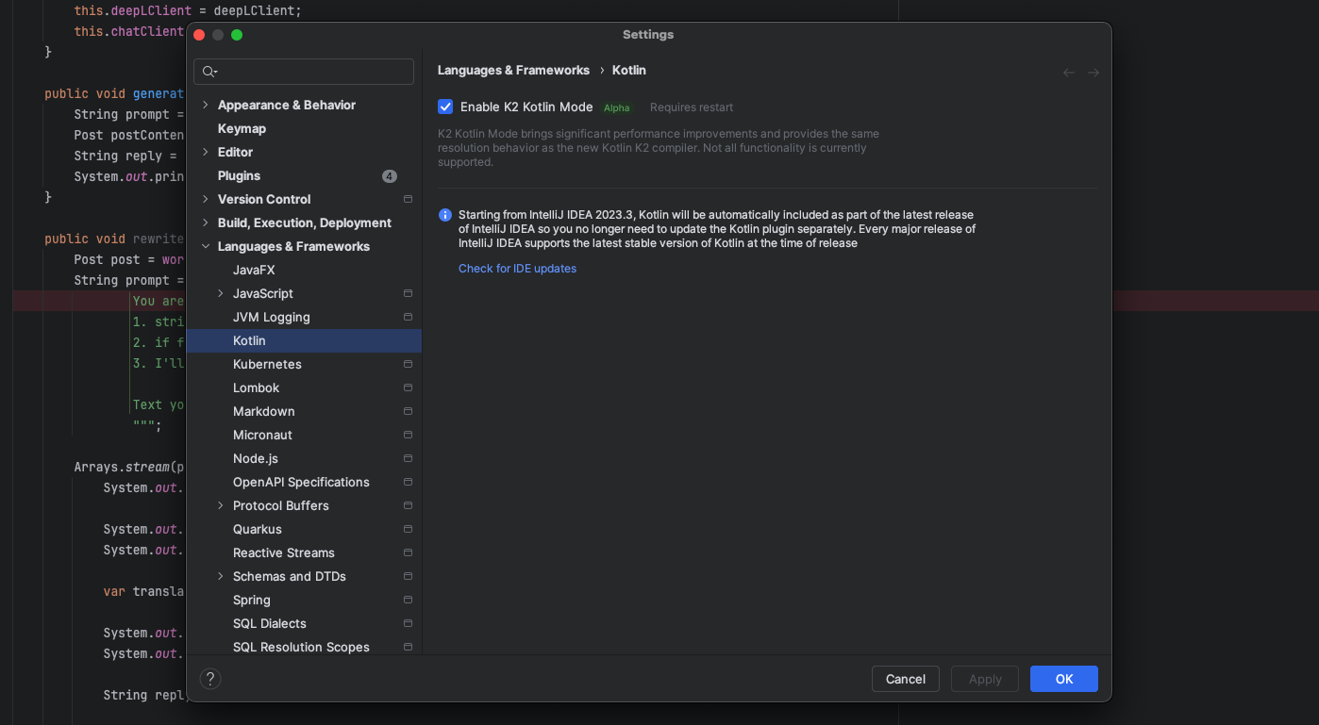Image resolution: width=1319 pixels, height=725 pixels.
Task: Expand the JavaScript tree node
Action: click(x=220, y=293)
